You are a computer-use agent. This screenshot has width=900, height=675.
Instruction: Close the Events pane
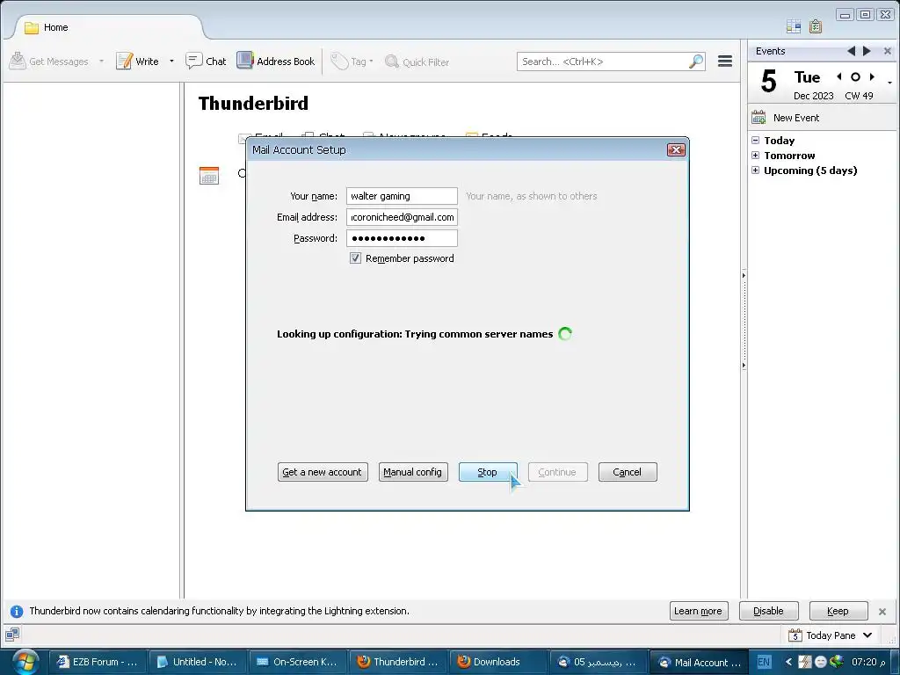[888, 51]
